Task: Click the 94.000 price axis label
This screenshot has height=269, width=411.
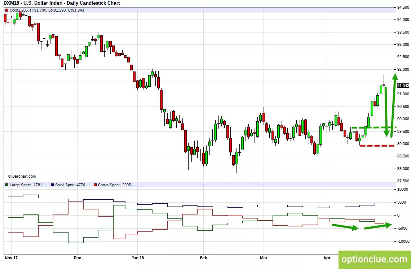Action: coord(403,20)
